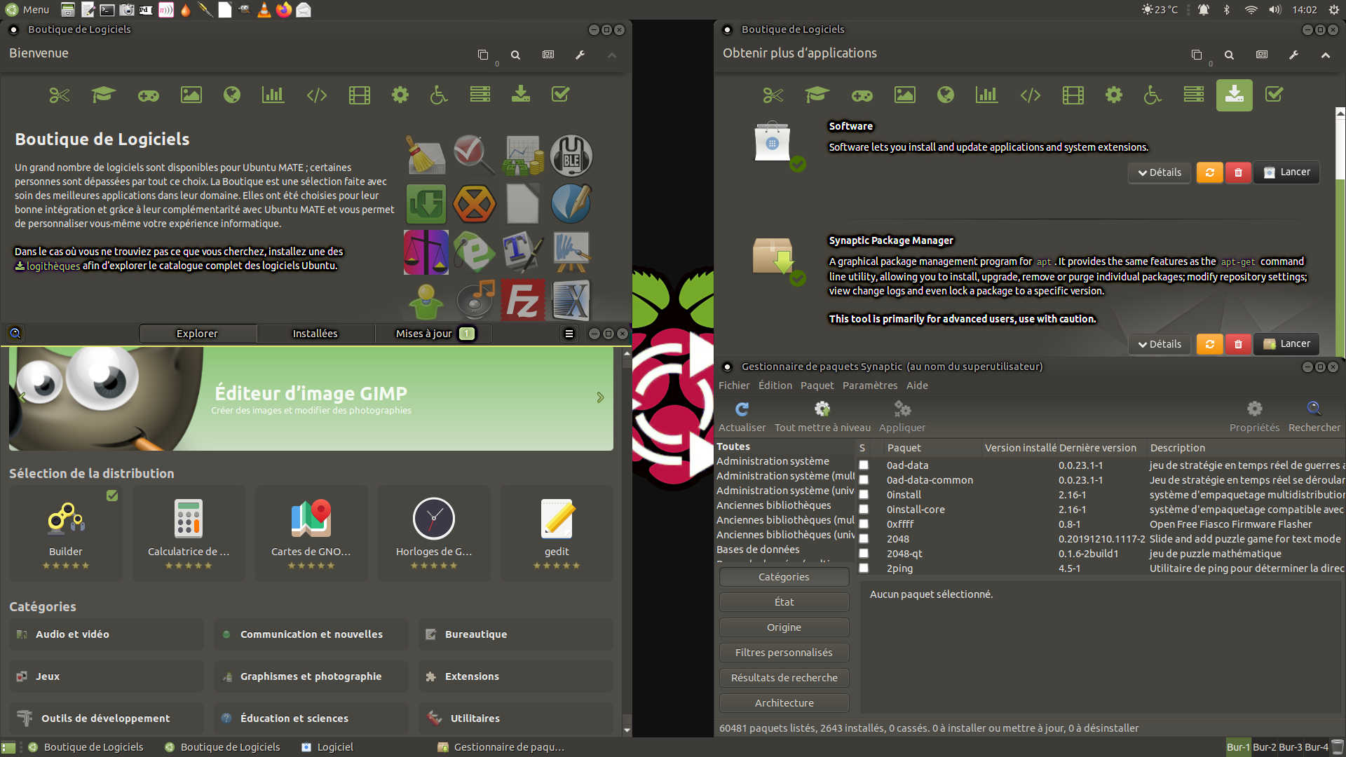
Task: Open the Paramètres menu in Synaptic
Action: click(870, 386)
